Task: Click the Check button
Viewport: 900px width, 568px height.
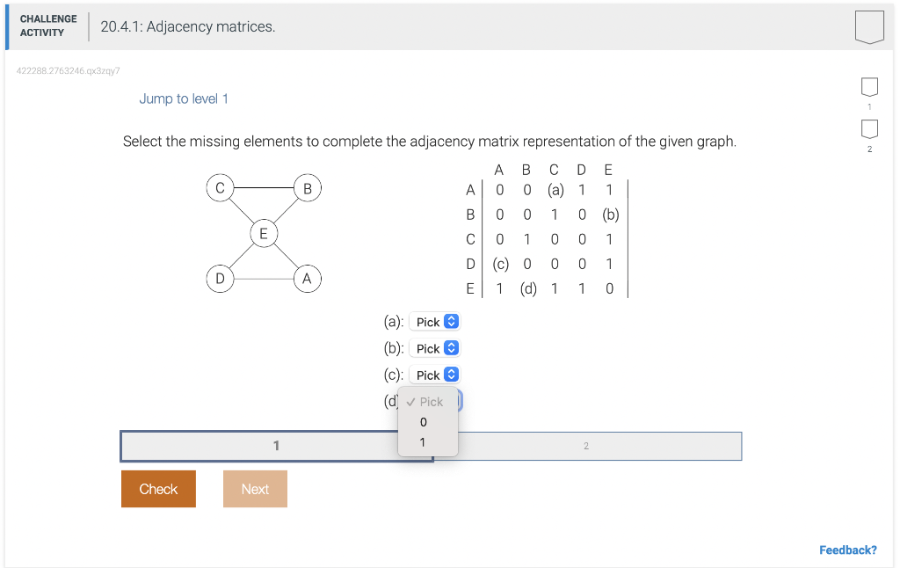Action: (158, 489)
